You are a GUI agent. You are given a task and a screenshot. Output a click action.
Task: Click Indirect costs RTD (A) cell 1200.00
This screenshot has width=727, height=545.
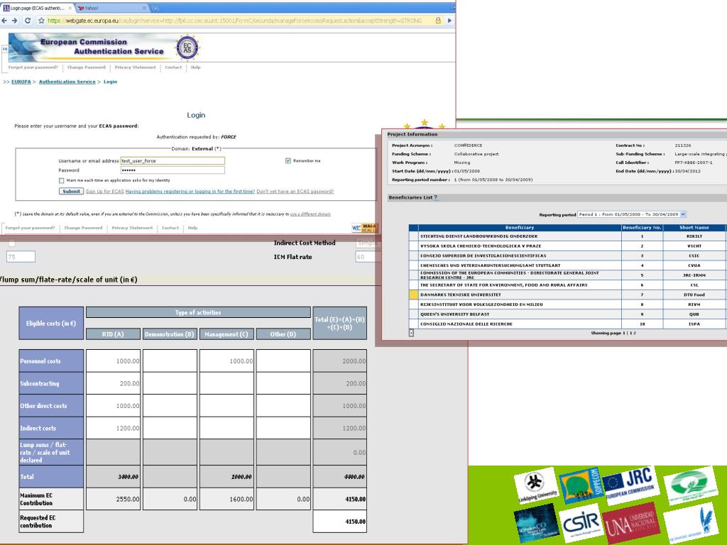click(113, 428)
